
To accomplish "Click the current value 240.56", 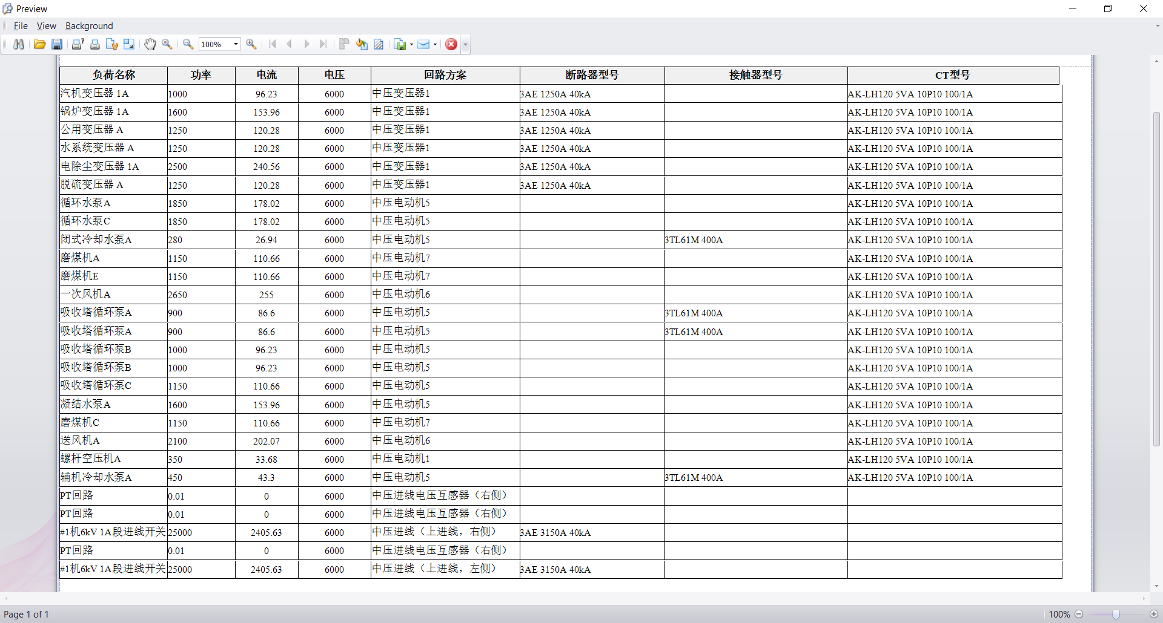I will click(x=267, y=167).
